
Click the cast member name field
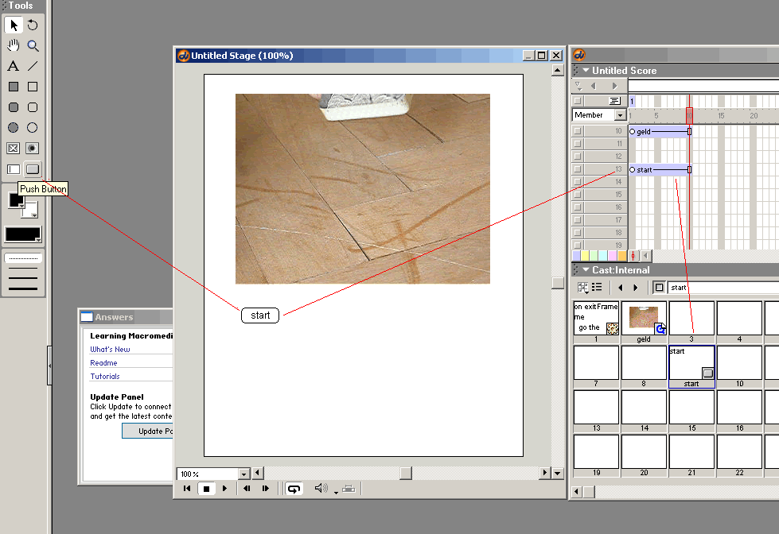723,288
